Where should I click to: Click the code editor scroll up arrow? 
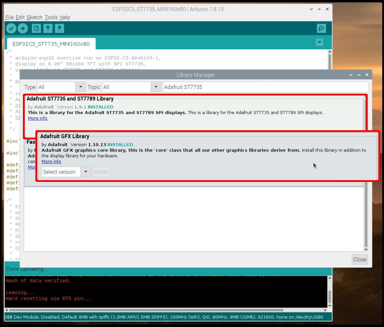click(330, 52)
